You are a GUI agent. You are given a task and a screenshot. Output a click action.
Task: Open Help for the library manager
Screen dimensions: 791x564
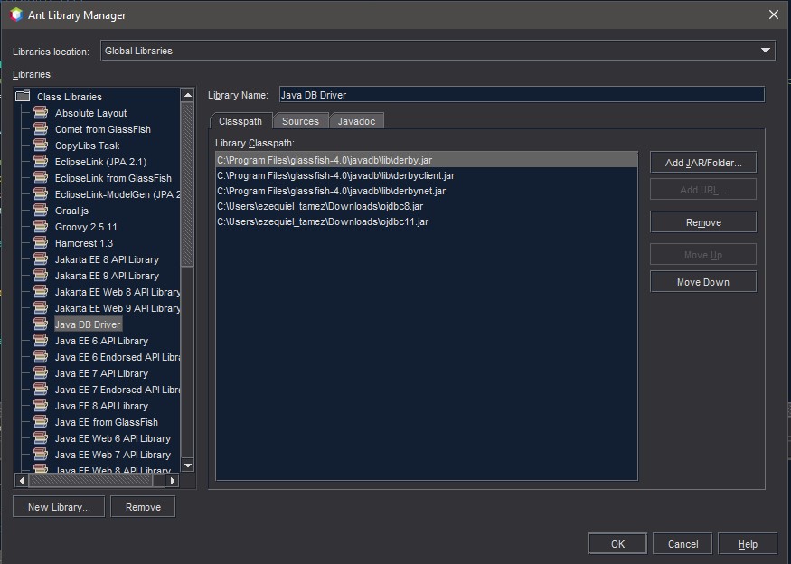[x=748, y=544]
